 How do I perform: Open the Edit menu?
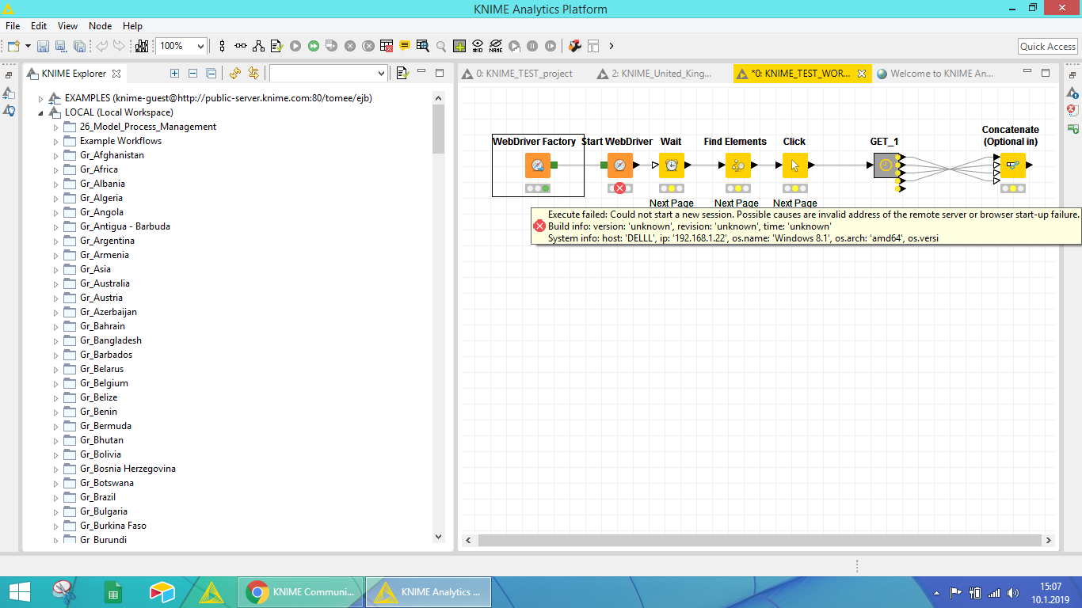click(39, 26)
